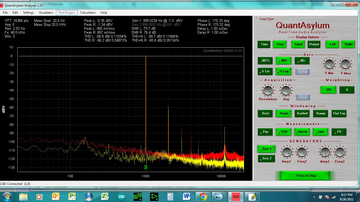Screen dimensions: 360x202
Task: Open the File menu
Action: pyautogui.click(x=5, y=13)
